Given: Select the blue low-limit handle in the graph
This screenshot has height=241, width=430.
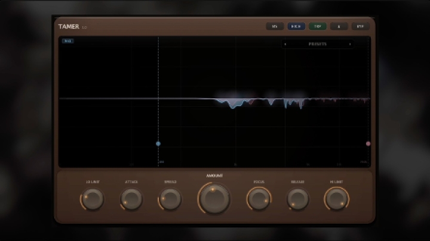Looking at the screenshot, I should tap(158, 143).
